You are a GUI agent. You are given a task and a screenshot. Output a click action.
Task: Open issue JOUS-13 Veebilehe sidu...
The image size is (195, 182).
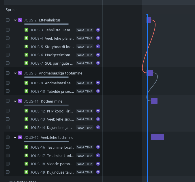click(x=52, y=119)
